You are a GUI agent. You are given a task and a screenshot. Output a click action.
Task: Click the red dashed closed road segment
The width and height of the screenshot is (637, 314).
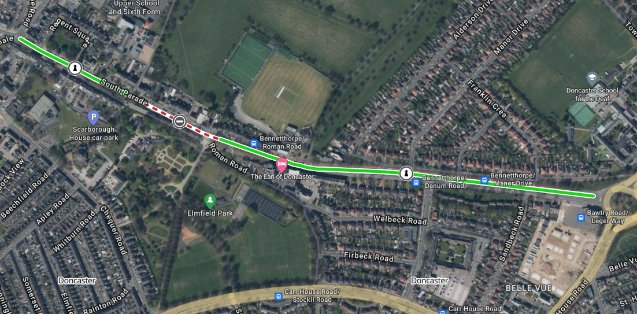coord(183,122)
